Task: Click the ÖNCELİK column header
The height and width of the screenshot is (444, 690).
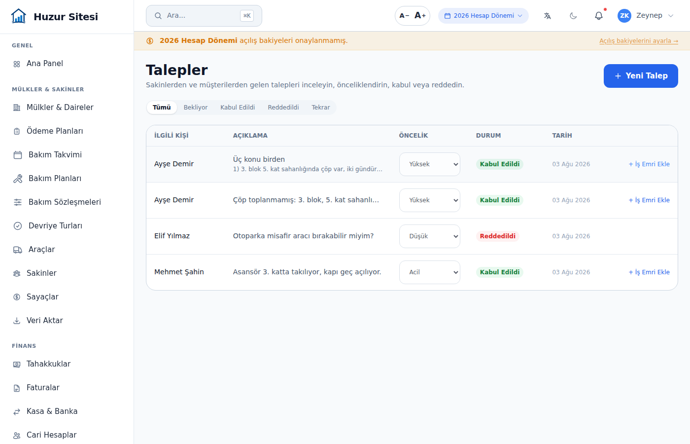Action: point(414,136)
